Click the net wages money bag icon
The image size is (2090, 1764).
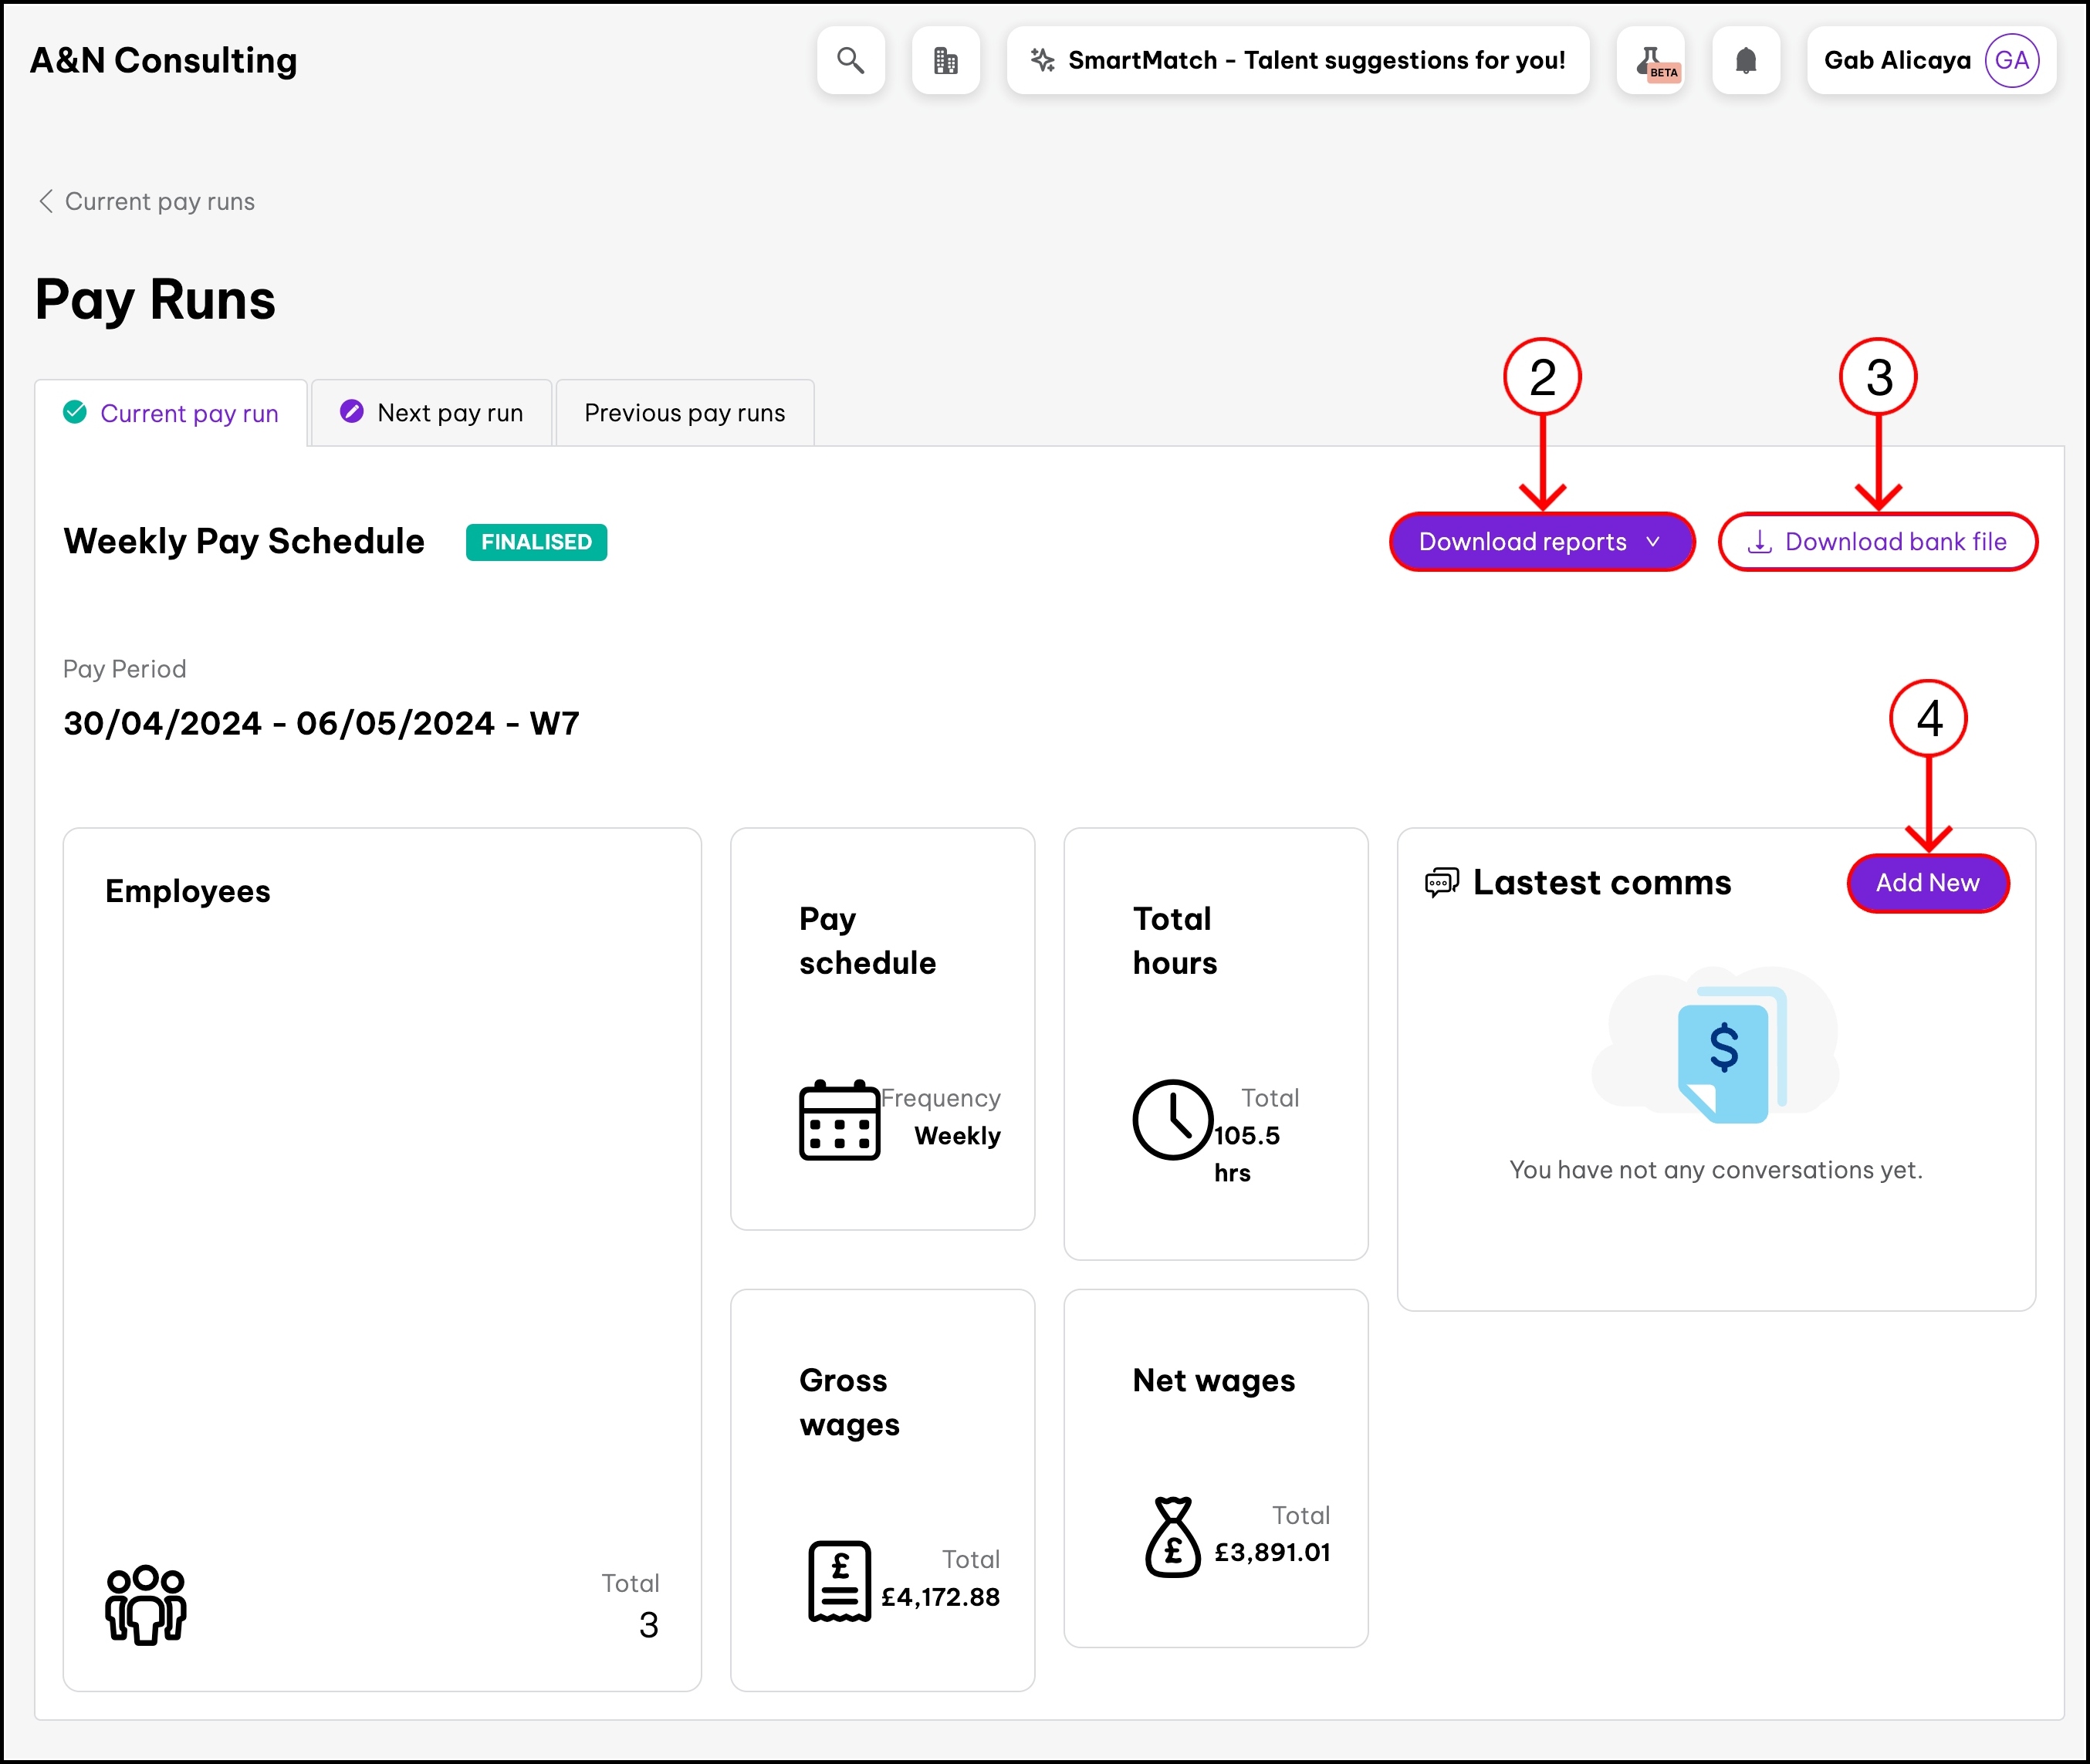click(1172, 1537)
